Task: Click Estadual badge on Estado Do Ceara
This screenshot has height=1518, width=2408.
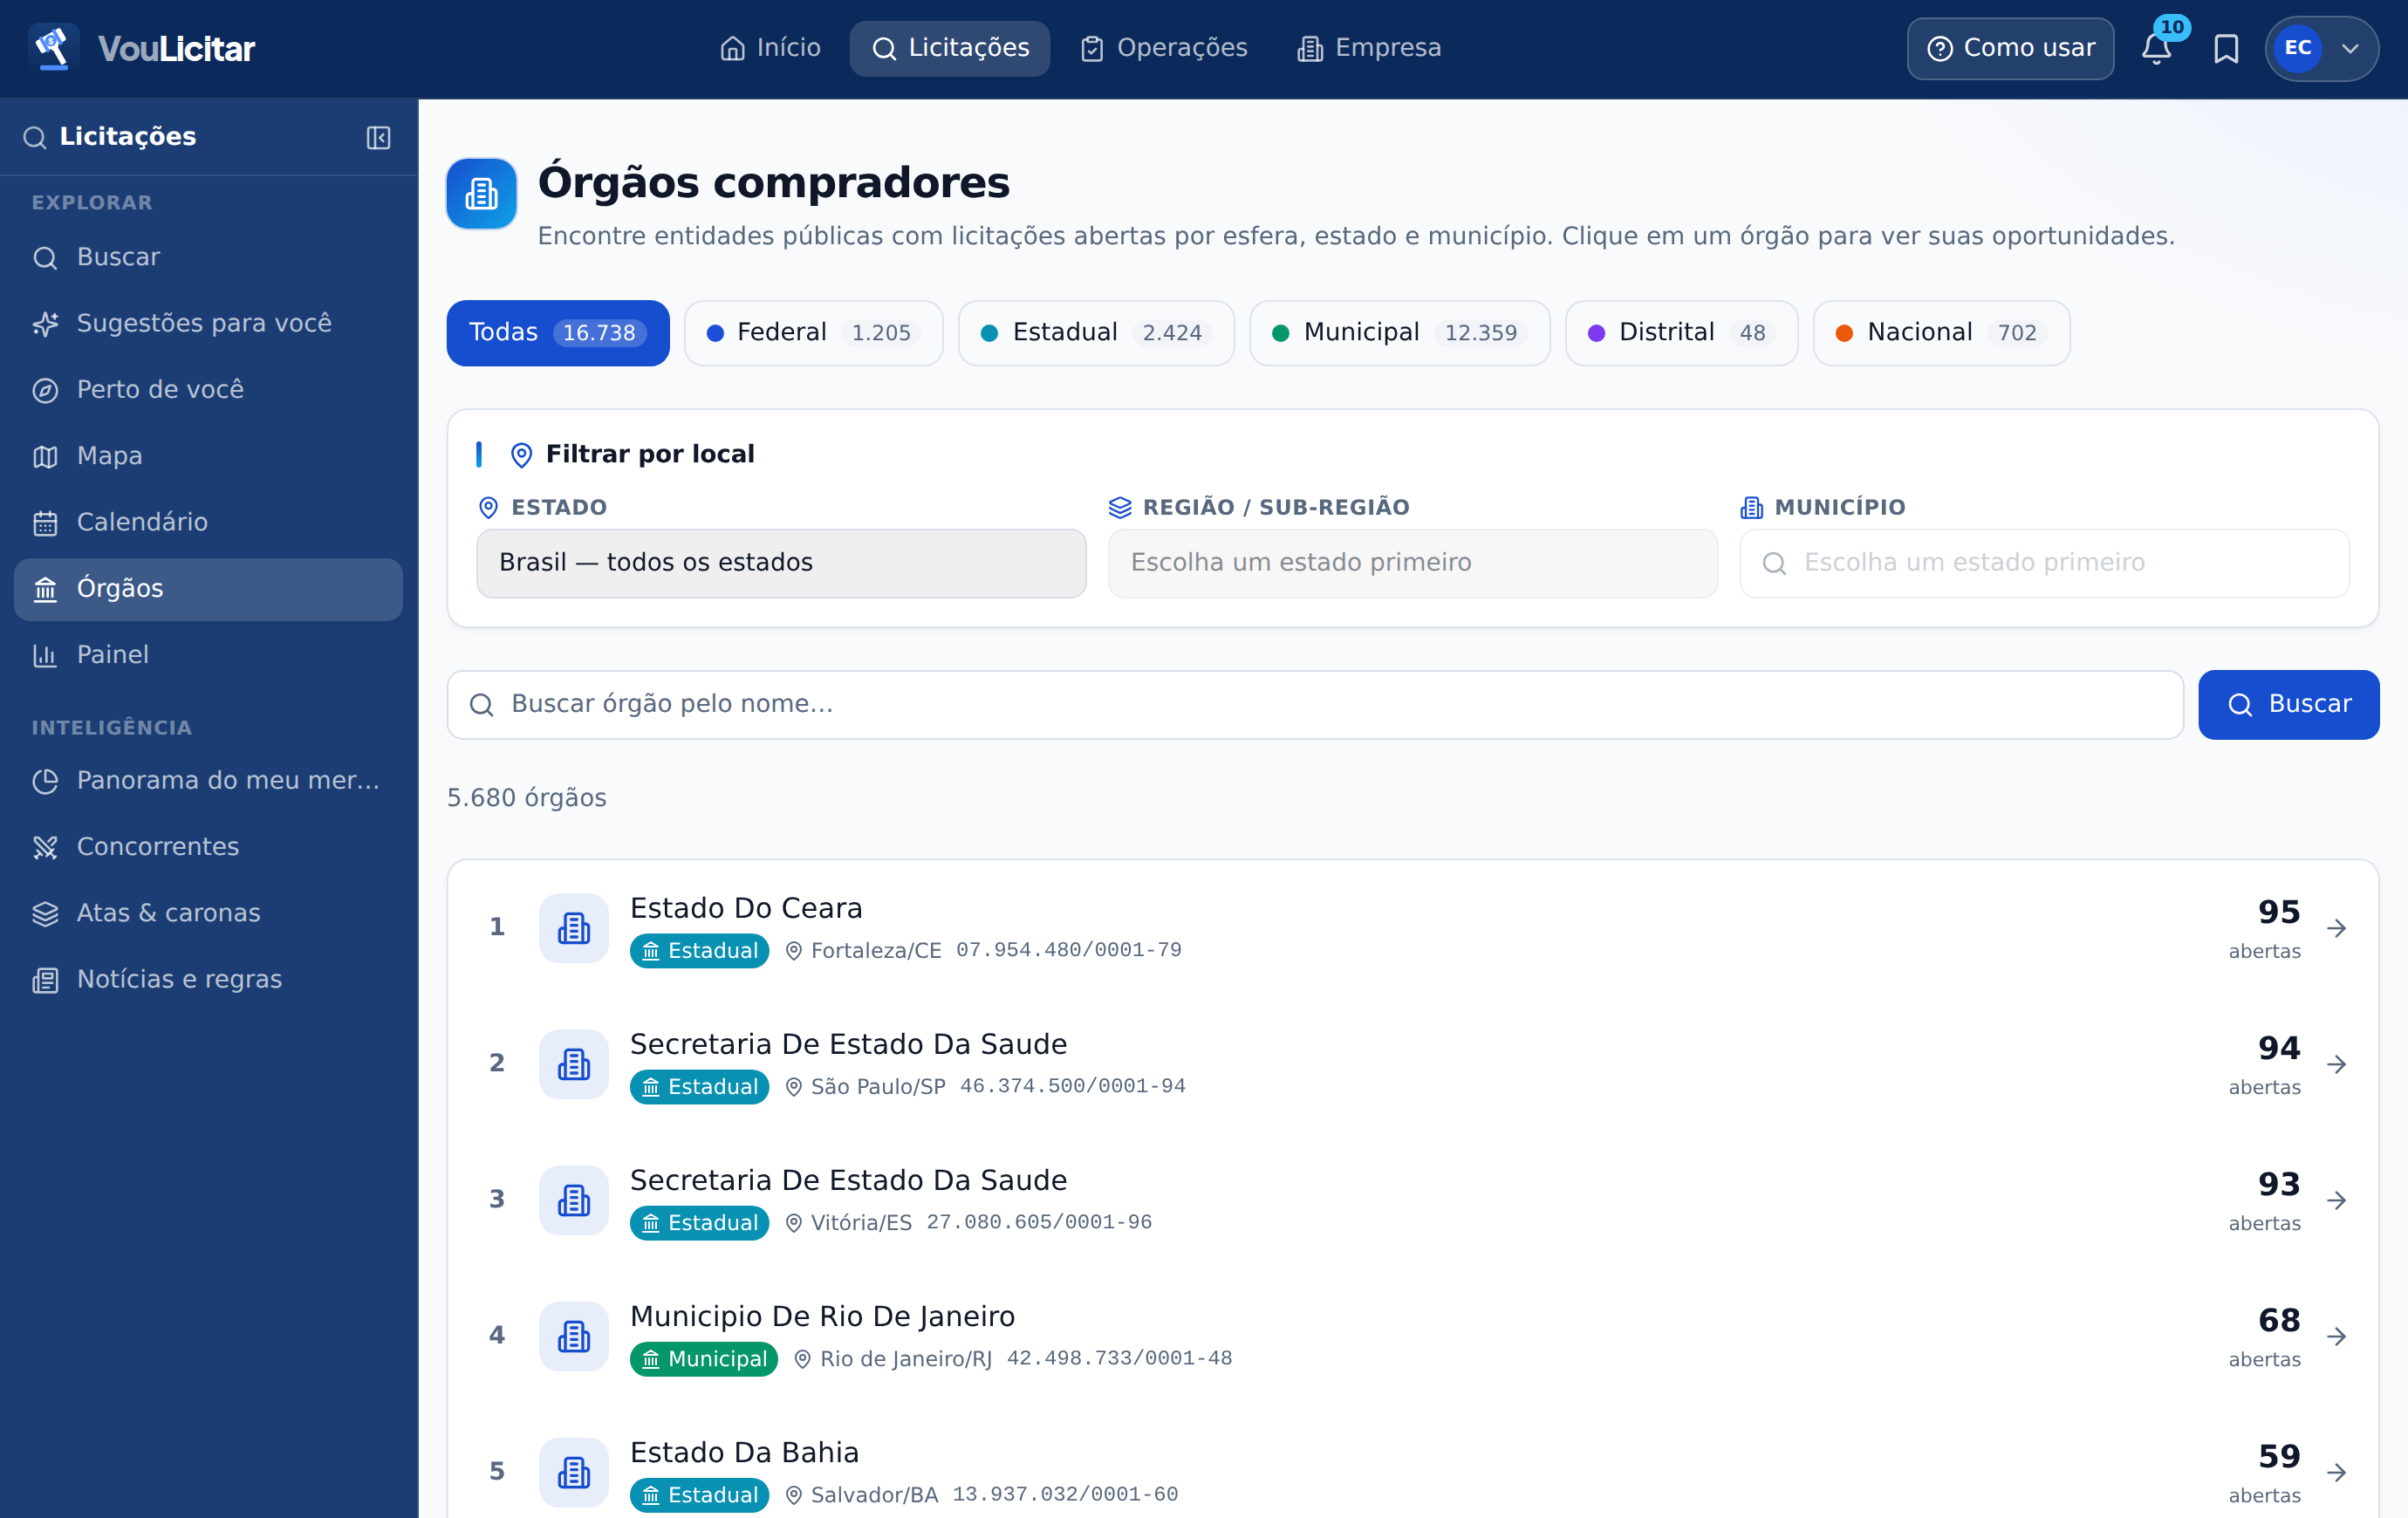Action: pyautogui.click(x=699, y=950)
